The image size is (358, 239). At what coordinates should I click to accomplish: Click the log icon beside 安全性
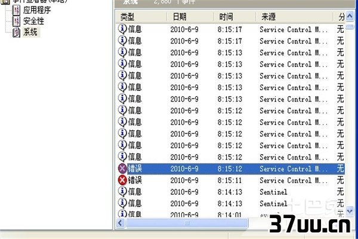click(x=16, y=22)
